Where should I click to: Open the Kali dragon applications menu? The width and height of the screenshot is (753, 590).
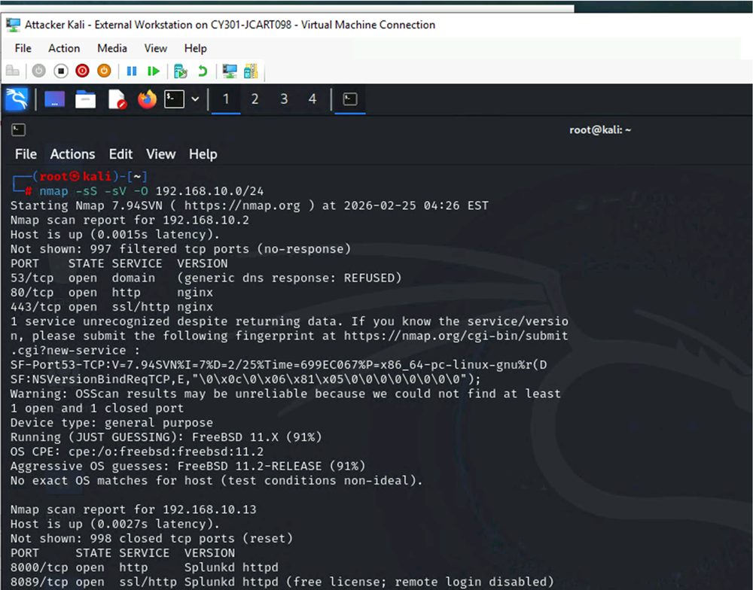pyautogui.click(x=17, y=99)
